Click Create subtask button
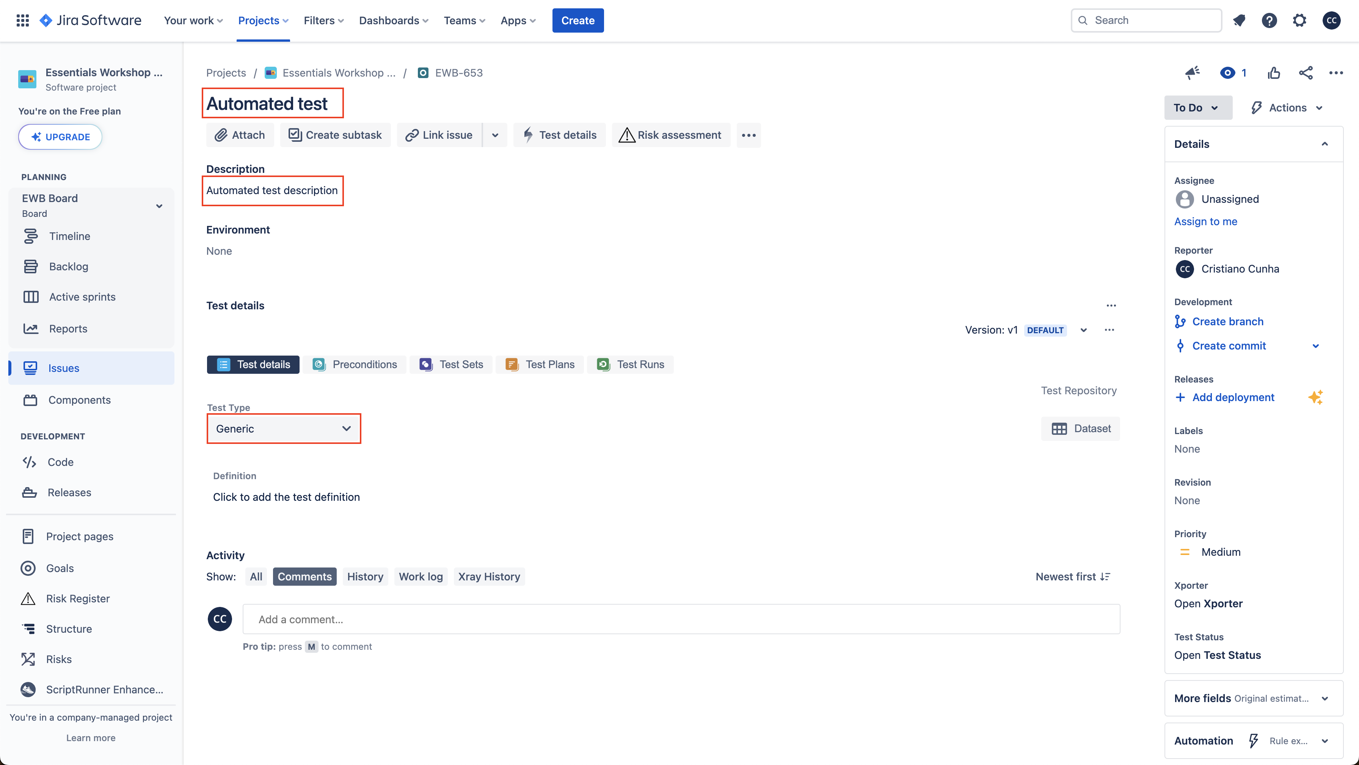The width and height of the screenshot is (1359, 765). [335, 135]
